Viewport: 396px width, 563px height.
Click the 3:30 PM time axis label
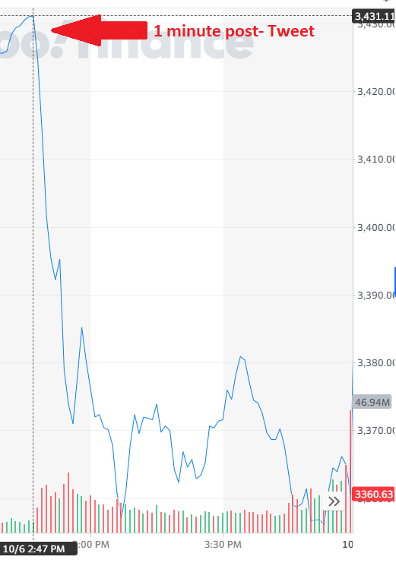[x=223, y=545]
